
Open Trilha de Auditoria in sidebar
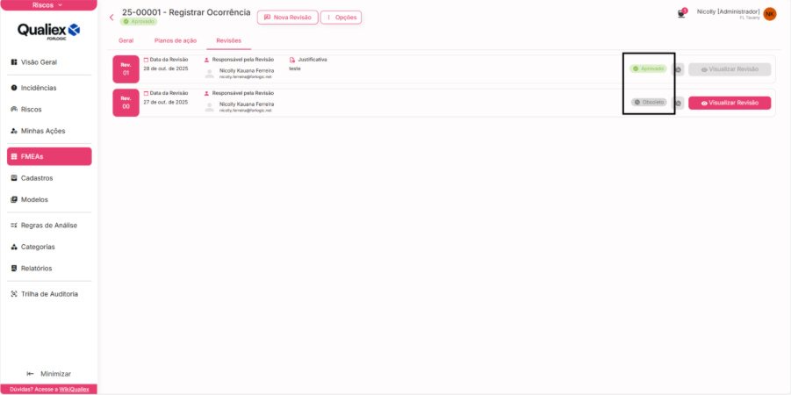click(49, 294)
